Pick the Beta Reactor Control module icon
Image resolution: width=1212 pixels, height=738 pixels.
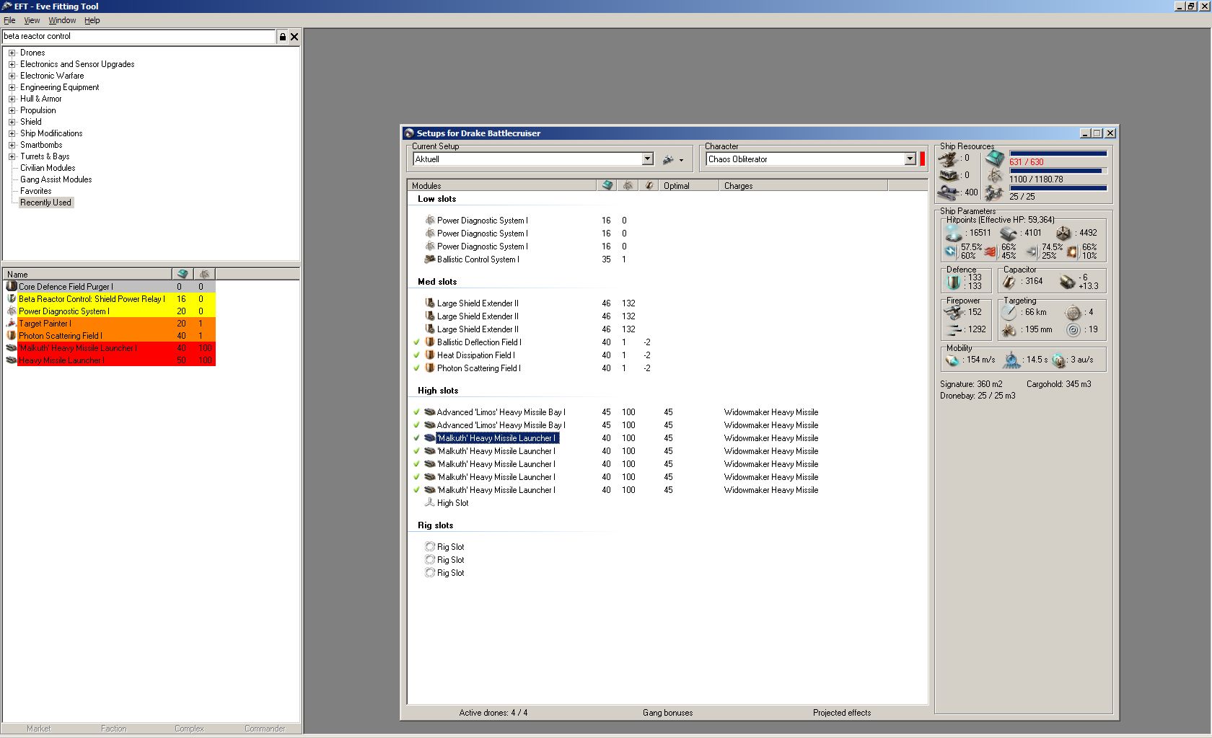[x=12, y=298]
